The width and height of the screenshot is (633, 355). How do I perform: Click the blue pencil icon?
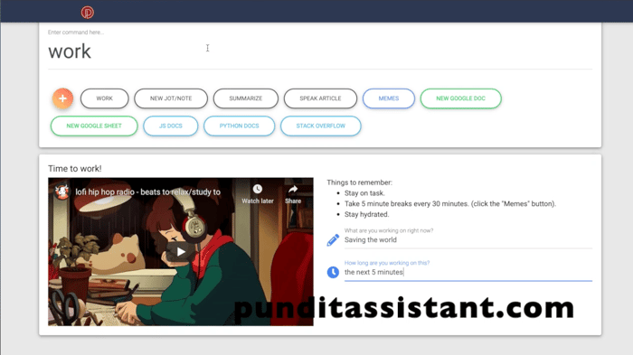[x=333, y=240]
